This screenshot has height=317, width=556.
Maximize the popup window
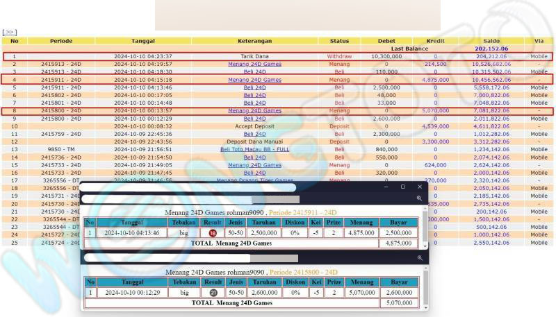(x=402, y=187)
